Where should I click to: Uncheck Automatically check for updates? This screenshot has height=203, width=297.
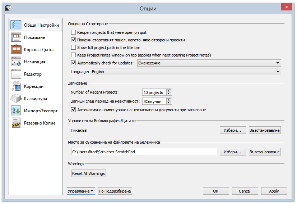74,63
